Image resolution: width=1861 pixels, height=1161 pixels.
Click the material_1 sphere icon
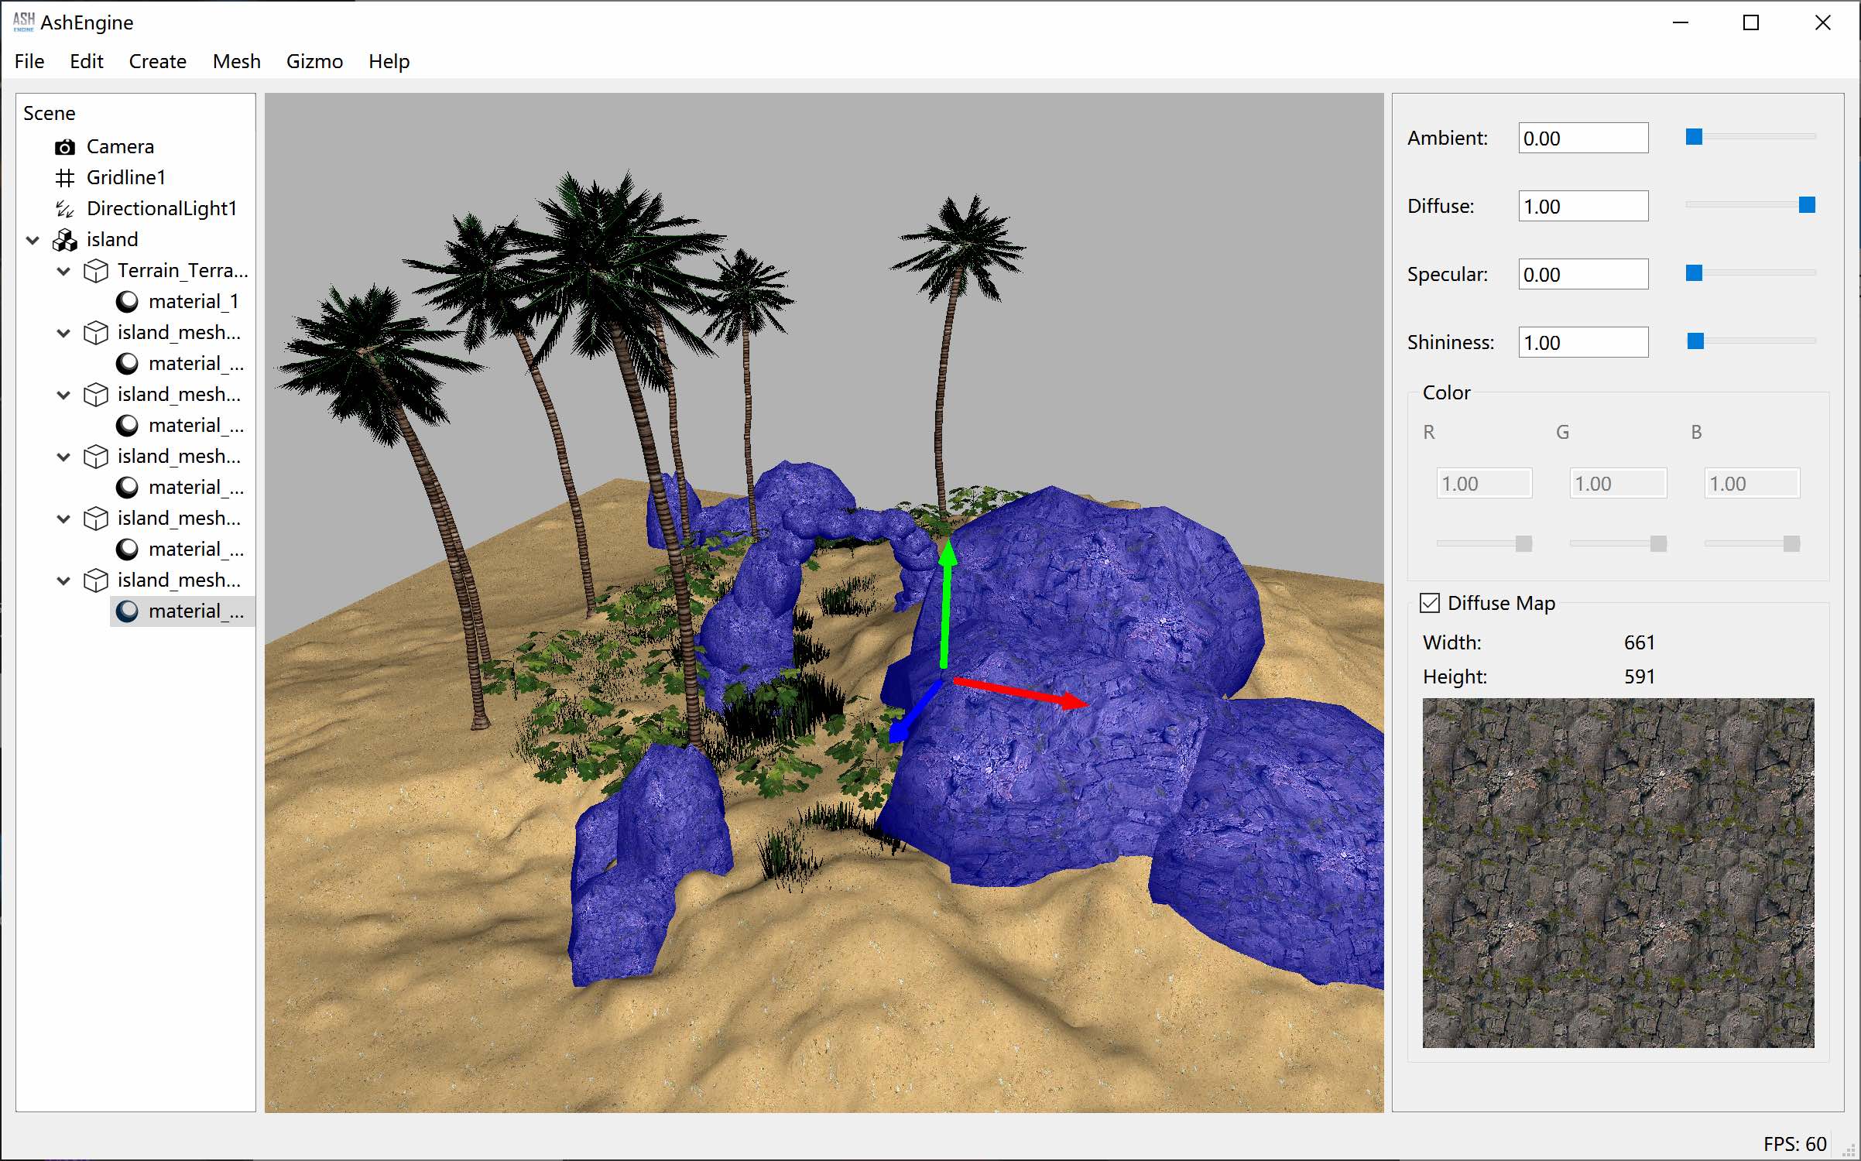point(127,302)
